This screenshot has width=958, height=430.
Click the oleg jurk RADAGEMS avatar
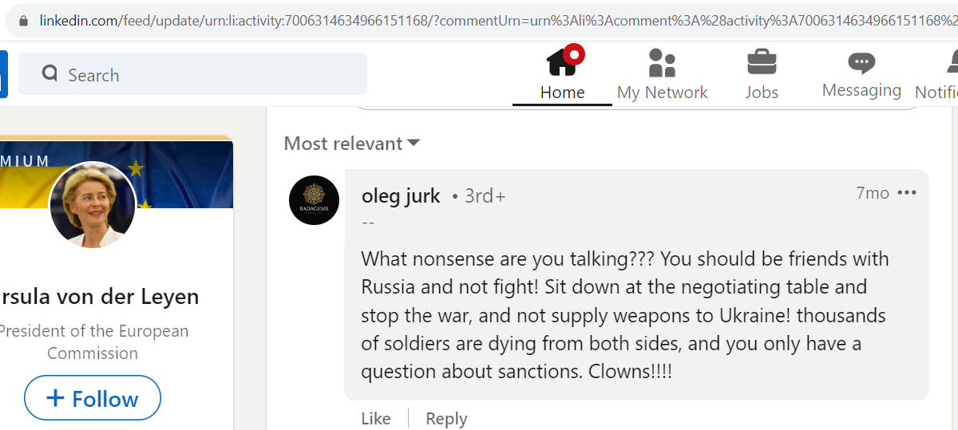click(314, 200)
